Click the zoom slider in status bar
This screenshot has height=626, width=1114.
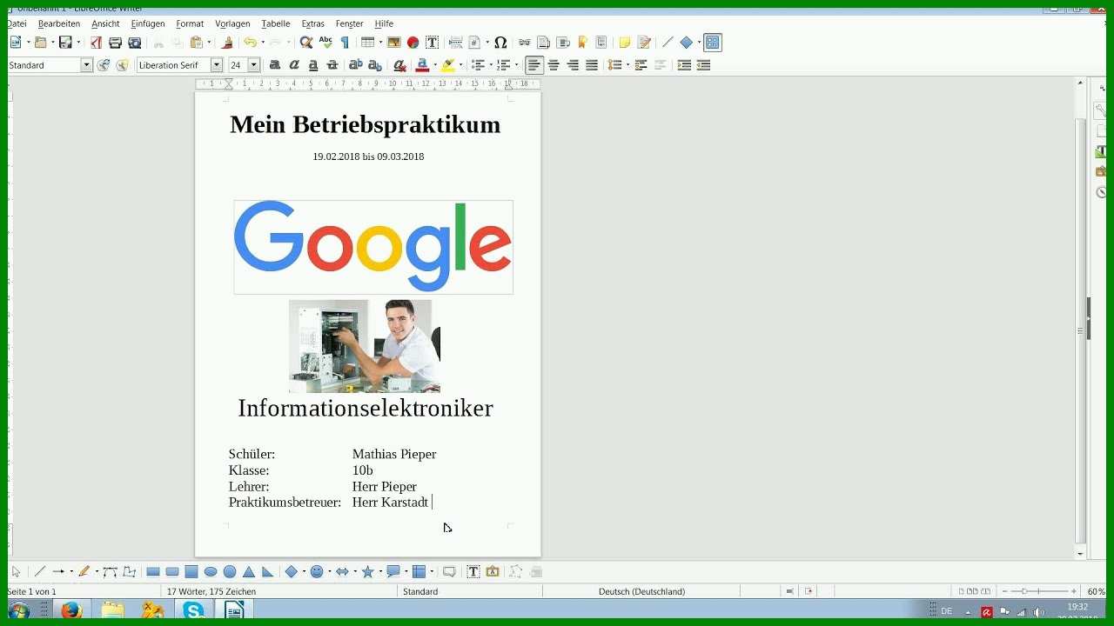(1038, 591)
